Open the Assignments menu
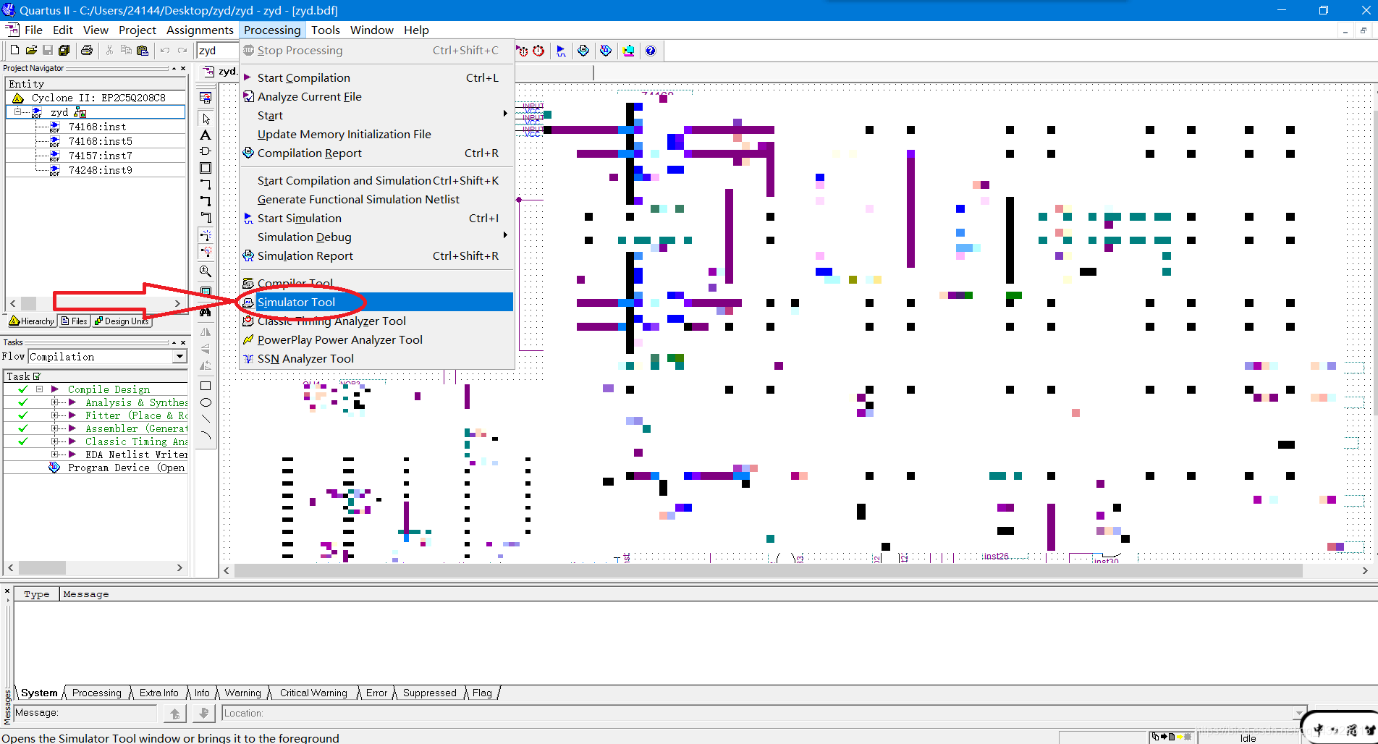This screenshot has height=744, width=1378. [x=200, y=30]
